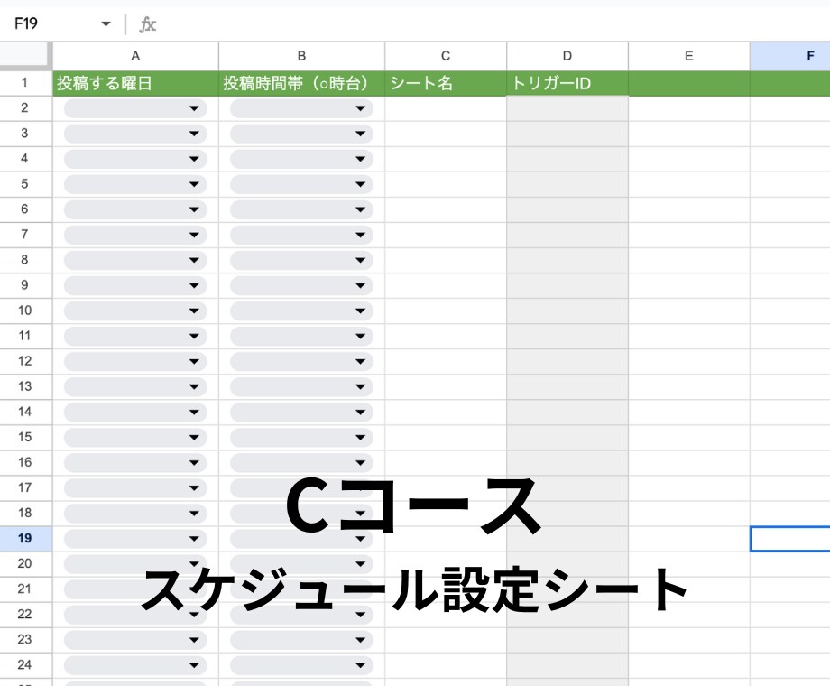Viewport: 830px width, 686px height.
Task: Select row 19 header
Action: coord(25,539)
